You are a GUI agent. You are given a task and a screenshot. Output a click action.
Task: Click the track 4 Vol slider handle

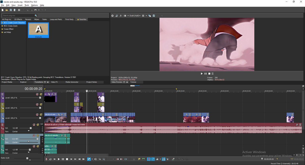click(x=31, y=128)
